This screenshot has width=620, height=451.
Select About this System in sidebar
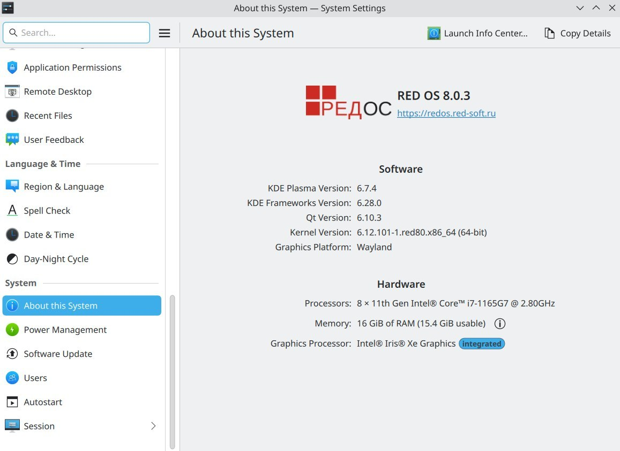[82, 305]
